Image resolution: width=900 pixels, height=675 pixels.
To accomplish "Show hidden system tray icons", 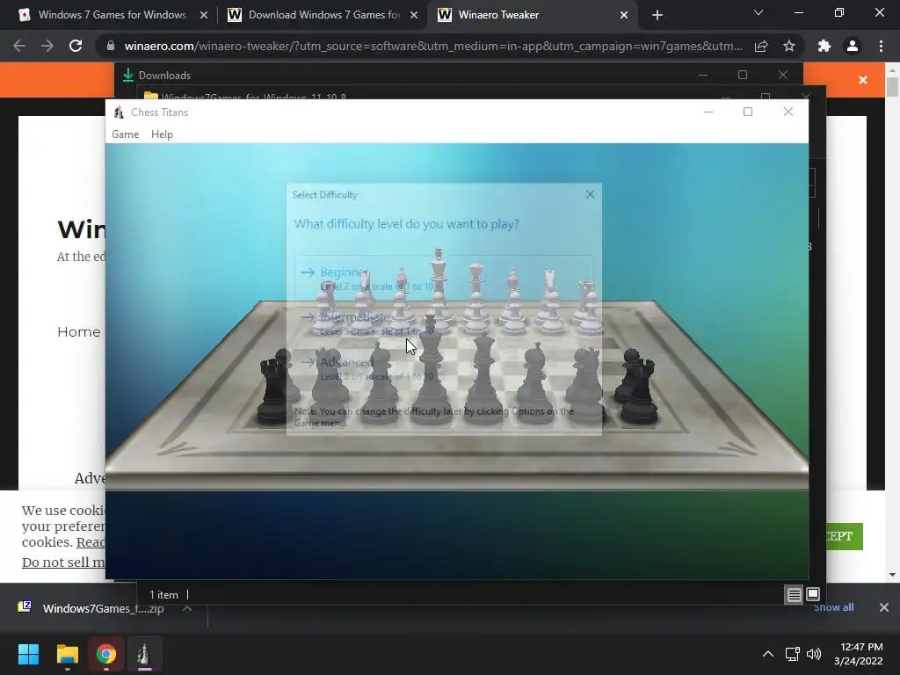I will tap(767, 654).
